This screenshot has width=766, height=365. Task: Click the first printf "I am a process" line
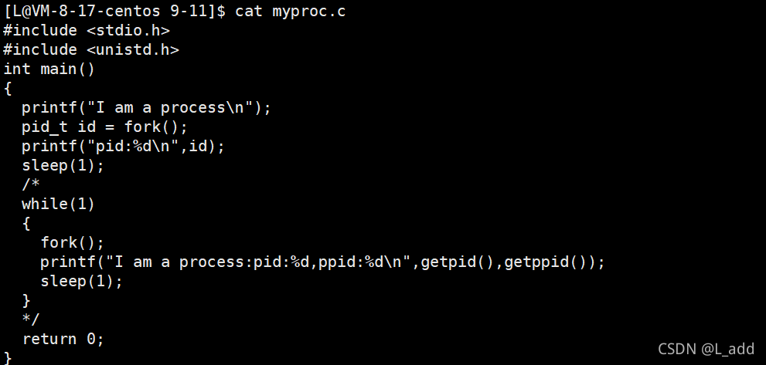(146, 108)
